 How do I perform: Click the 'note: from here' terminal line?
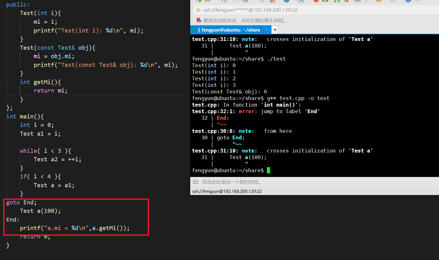[x=265, y=131]
